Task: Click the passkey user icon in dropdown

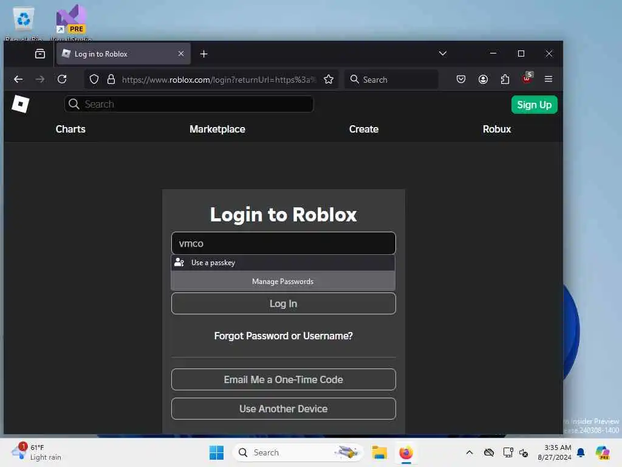Action: click(179, 263)
